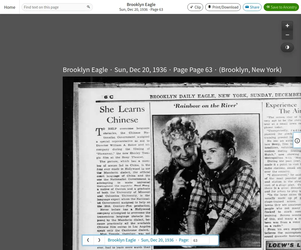Focus the 'Find text on this page' field
The height and width of the screenshot is (250, 301).
click(x=54, y=7)
